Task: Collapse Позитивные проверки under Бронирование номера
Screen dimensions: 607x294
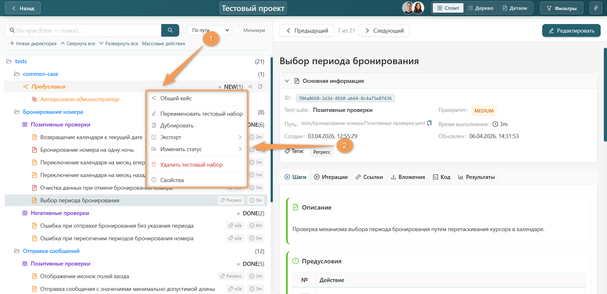Action: click(25, 125)
